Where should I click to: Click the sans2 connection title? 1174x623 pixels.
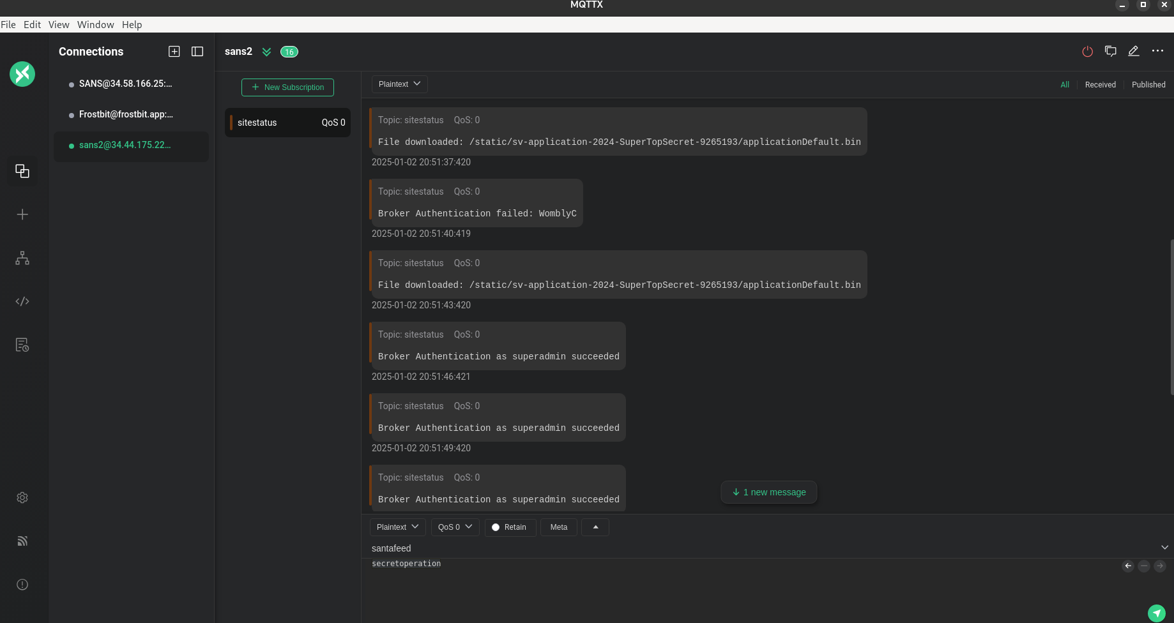[238, 52]
